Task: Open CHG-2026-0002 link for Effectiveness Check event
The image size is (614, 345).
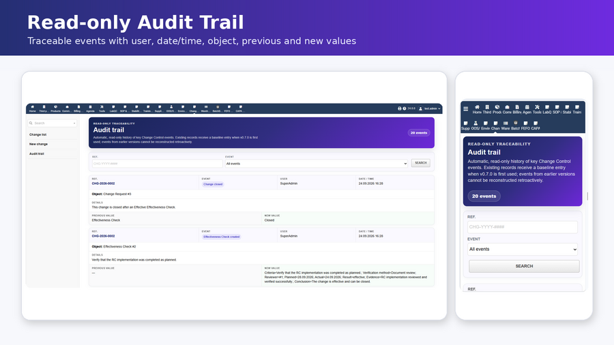Action: (x=104, y=237)
